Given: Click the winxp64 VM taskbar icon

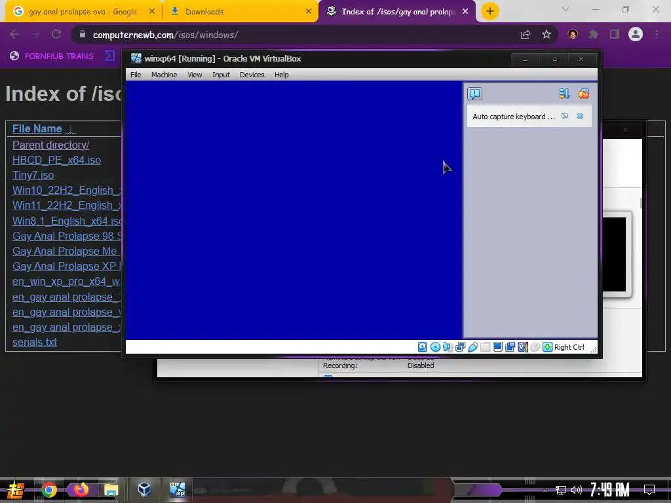Looking at the screenshot, I should coord(177,489).
